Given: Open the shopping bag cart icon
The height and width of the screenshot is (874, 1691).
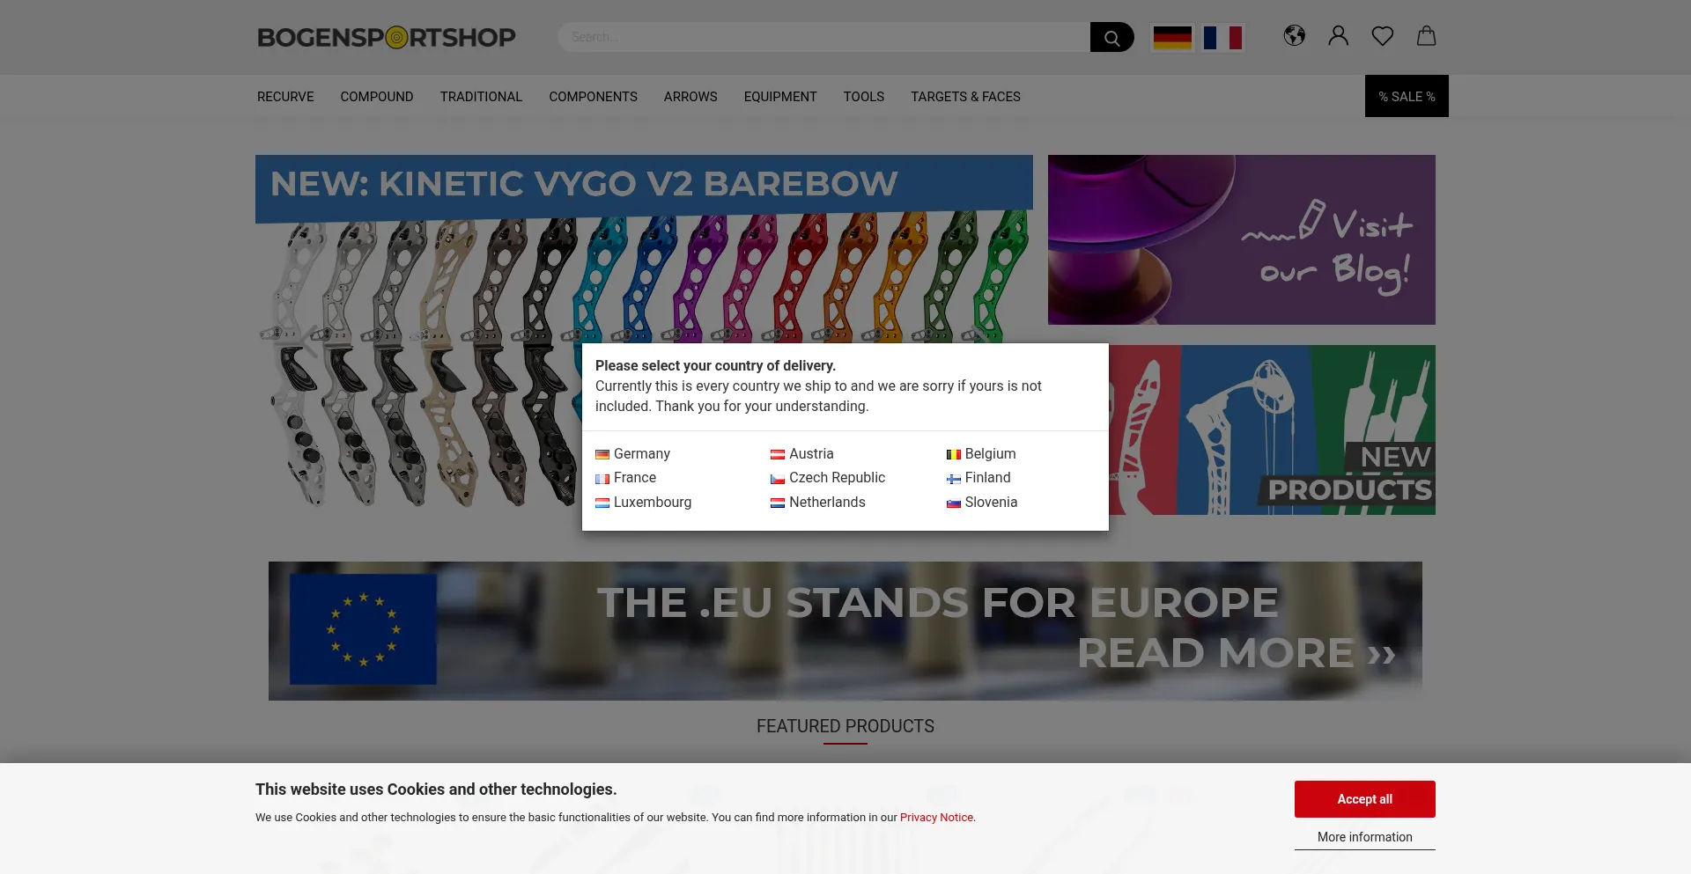Looking at the screenshot, I should (x=1426, y=36).
